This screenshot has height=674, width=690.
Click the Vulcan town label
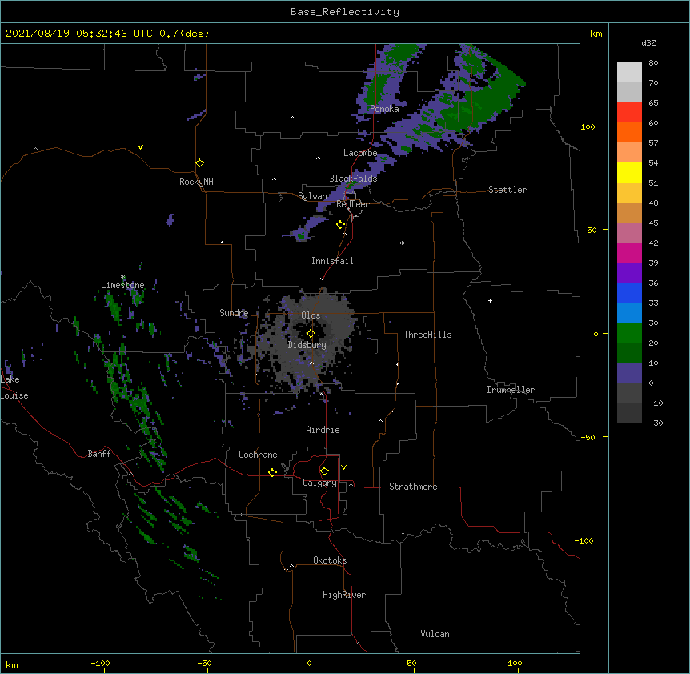435,634
